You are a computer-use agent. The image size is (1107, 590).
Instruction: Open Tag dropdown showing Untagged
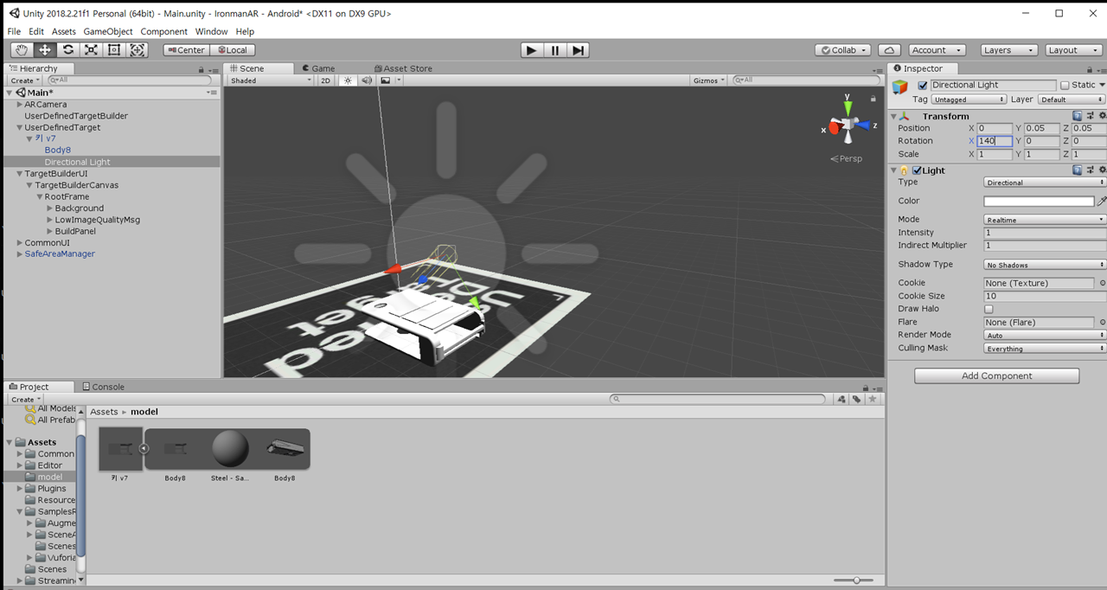click(x=969, y=99)
